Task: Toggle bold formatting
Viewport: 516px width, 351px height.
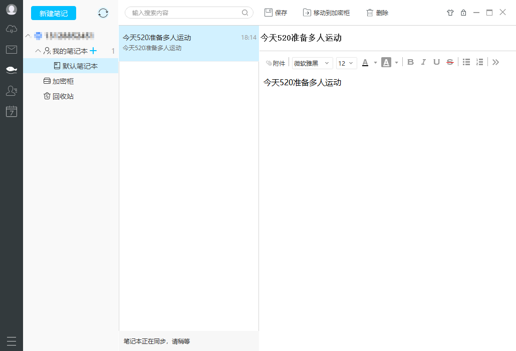Action: (410, 62)
